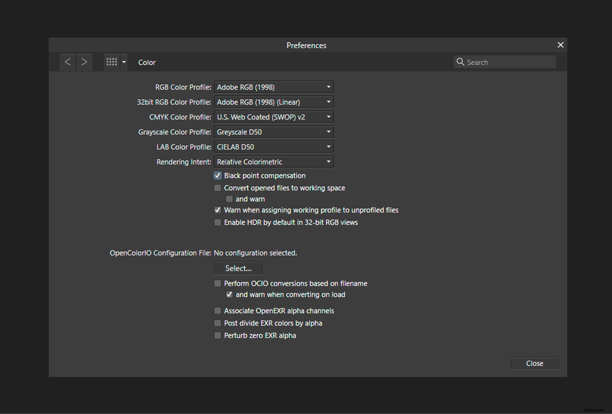This screenshot has width=612, height=414.
Task: Click inside the Search field
Action: pos(506,62)
